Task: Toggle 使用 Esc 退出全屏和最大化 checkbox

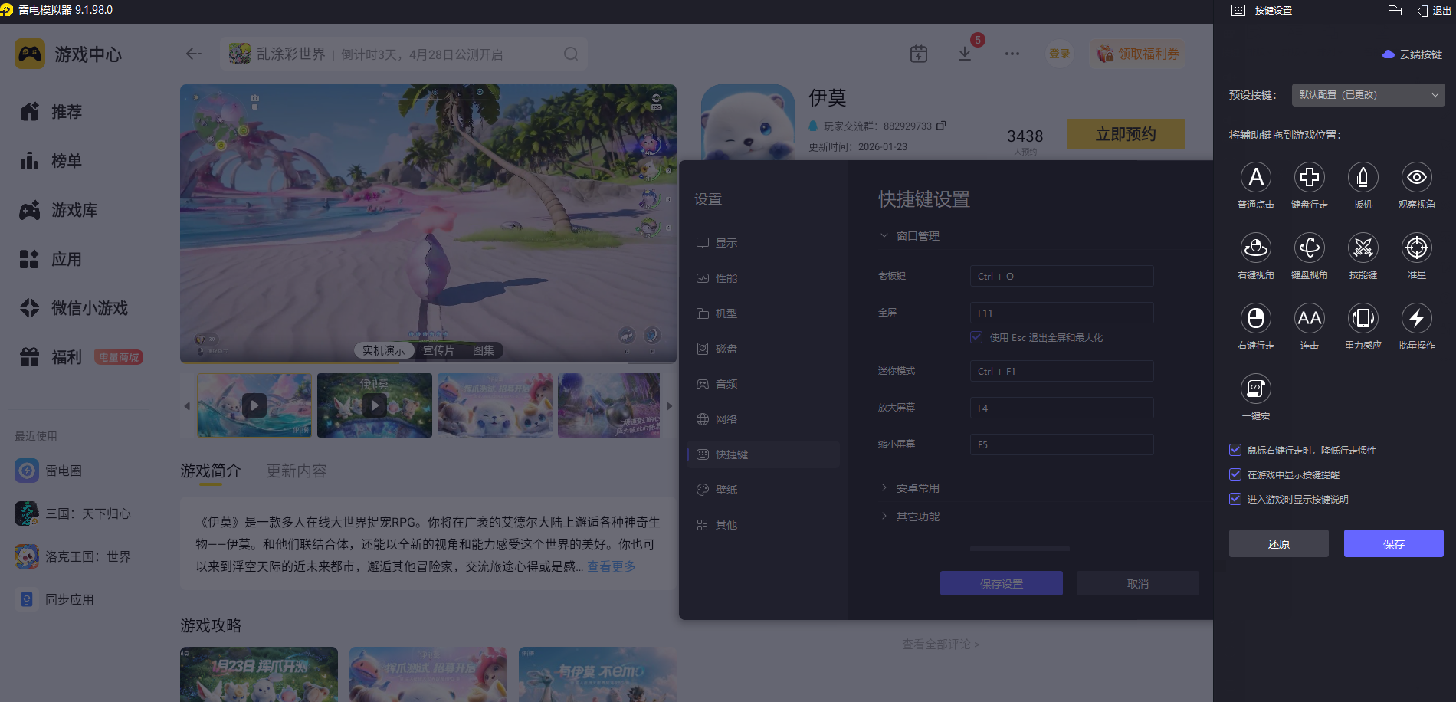Action: click(976, 337)
